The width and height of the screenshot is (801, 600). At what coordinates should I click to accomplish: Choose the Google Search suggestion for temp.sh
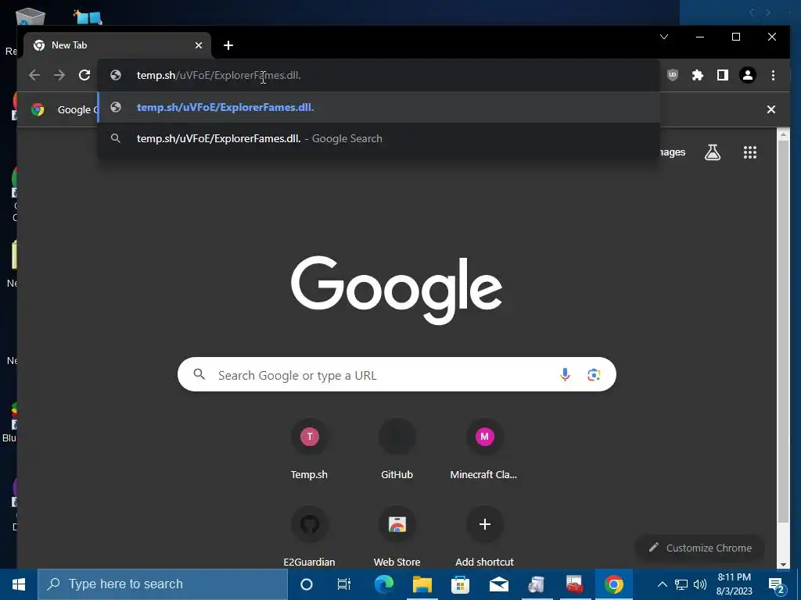coord(379,138)
